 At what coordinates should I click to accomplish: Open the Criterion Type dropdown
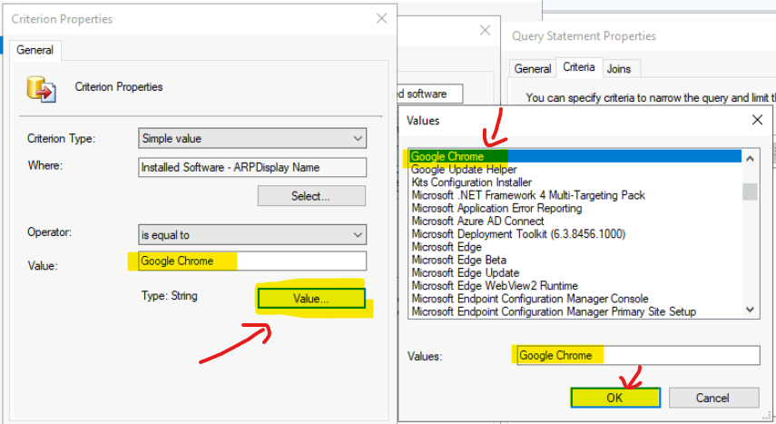(x=252, y=138)
